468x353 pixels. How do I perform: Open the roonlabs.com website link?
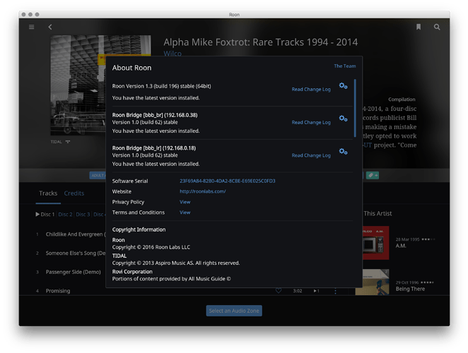pos(203,191)
